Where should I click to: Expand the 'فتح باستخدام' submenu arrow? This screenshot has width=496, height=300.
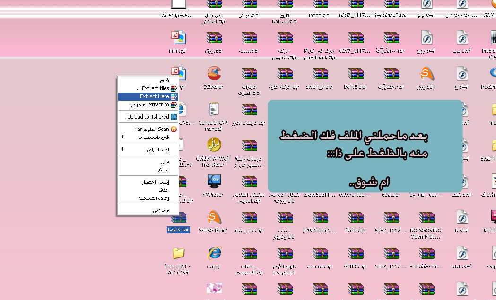(122, 137)
